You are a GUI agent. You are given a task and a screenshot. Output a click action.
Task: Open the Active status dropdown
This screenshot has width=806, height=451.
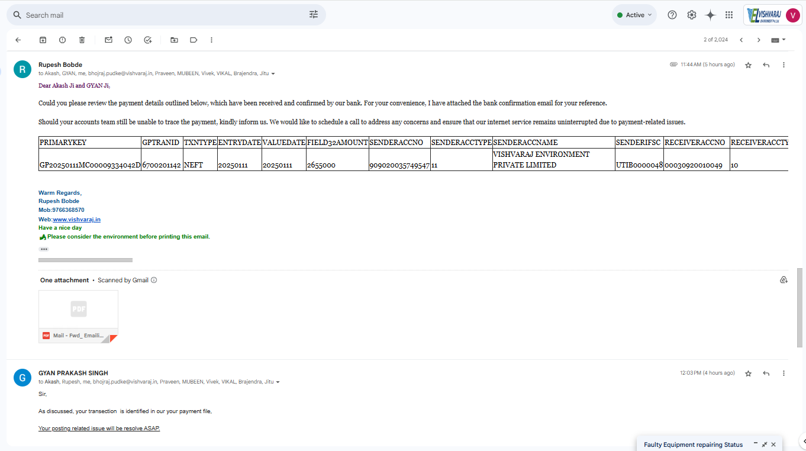pos(634,15)
